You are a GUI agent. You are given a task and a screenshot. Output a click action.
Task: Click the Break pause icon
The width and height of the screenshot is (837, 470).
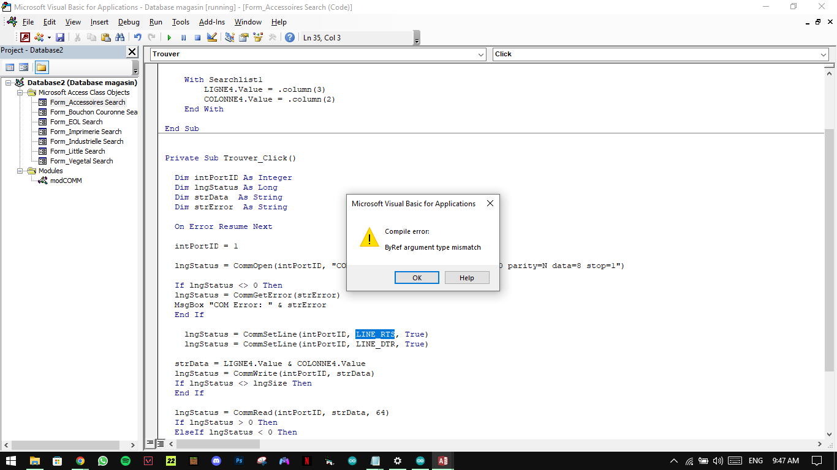183,37
